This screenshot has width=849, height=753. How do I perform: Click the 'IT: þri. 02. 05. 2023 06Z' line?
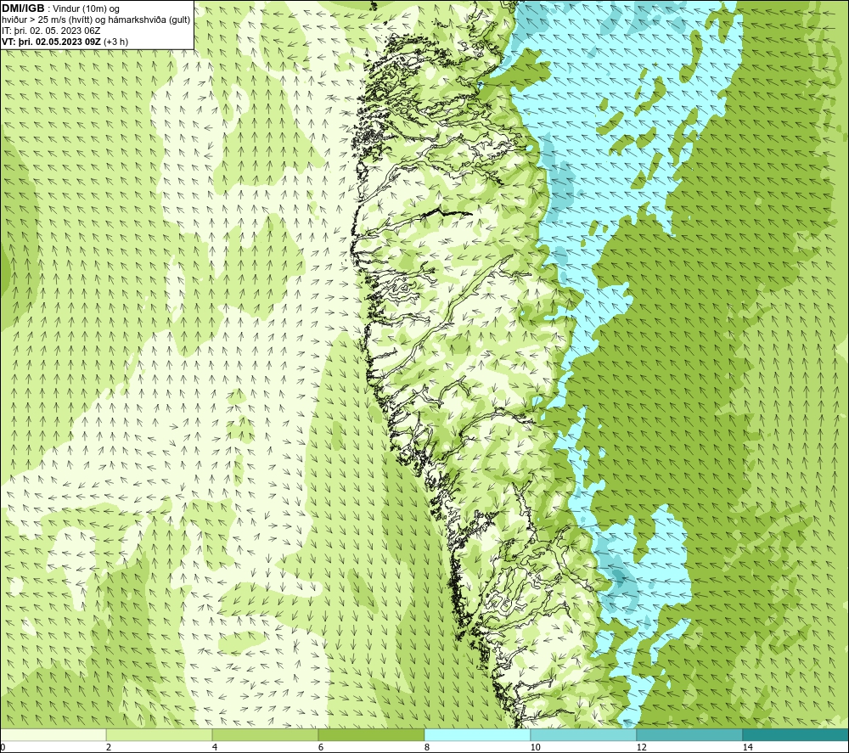51,31
